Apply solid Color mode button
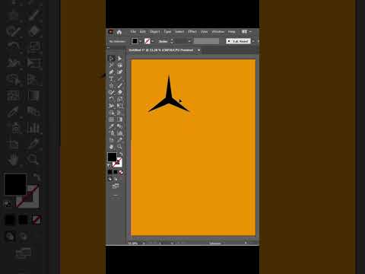Viewport: 365px width, 274px height. pos(109,172)
